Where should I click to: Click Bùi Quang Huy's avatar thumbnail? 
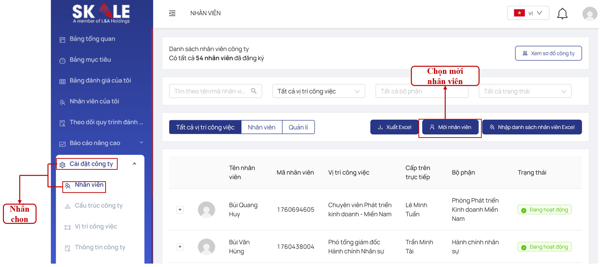pyautogui.click(x=206, y=210)
